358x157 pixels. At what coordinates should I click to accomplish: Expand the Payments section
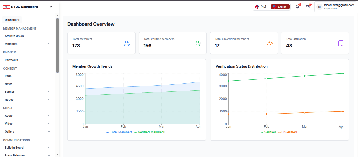point(28,60)
